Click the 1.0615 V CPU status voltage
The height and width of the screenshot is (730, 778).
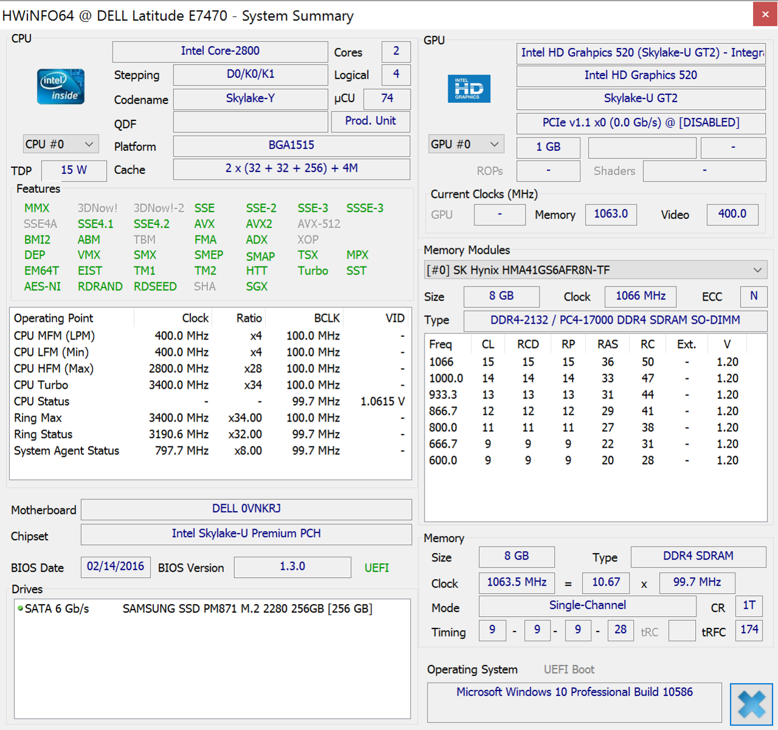(x=383, y=401)
